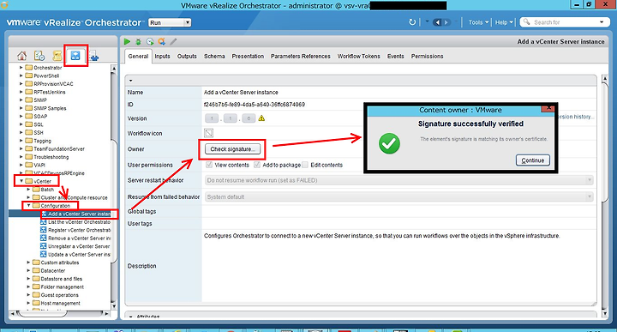Open the Permissions tab
617x332 pixels.
coord(427,57)
